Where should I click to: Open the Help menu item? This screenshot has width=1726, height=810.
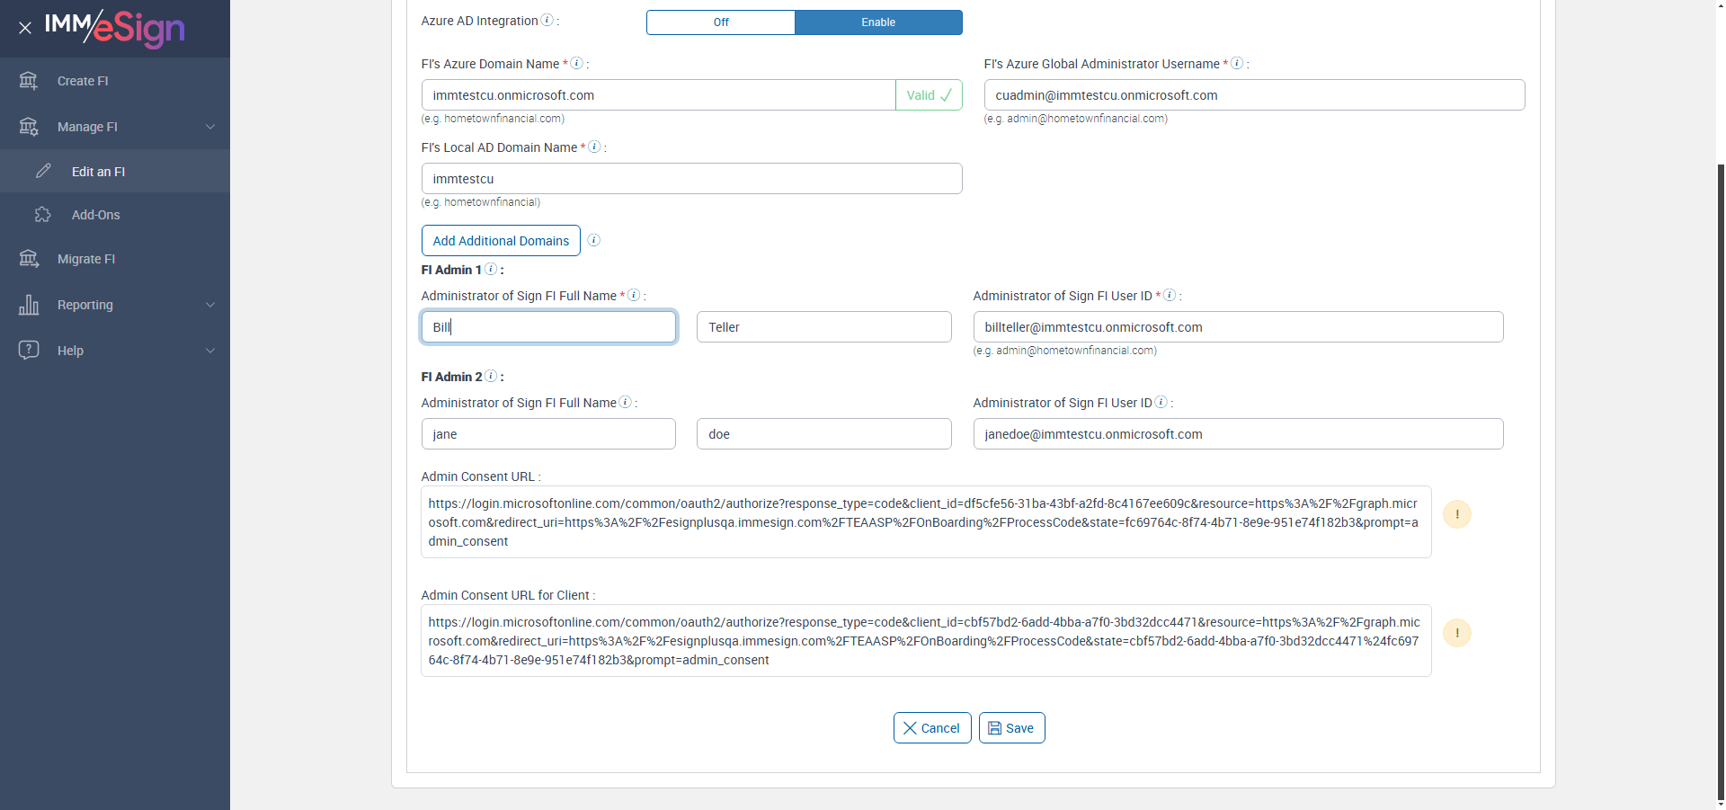70,351
